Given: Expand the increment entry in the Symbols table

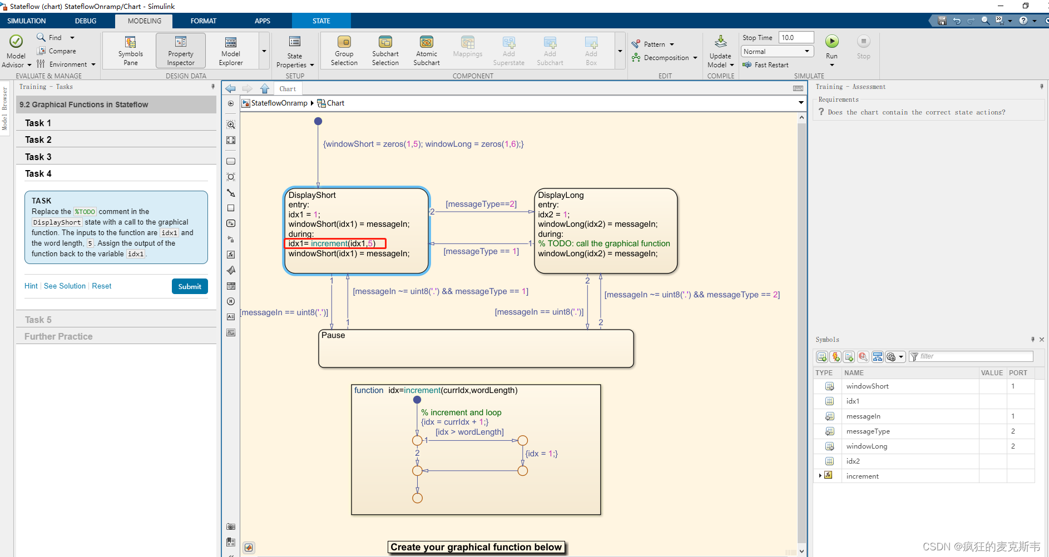Looking at the screenshot, I should 820,475.
